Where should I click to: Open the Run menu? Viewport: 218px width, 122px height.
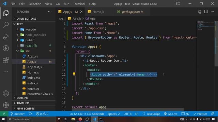(66, 4)
